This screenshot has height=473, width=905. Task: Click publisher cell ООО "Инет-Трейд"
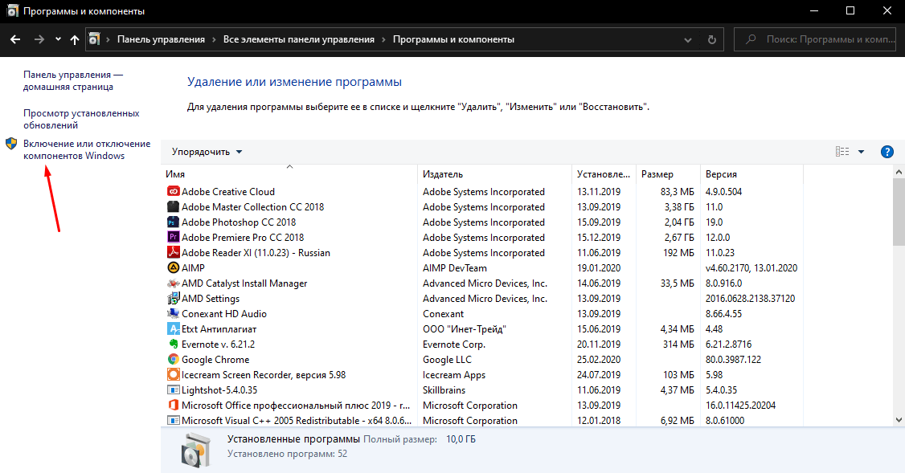464,328
